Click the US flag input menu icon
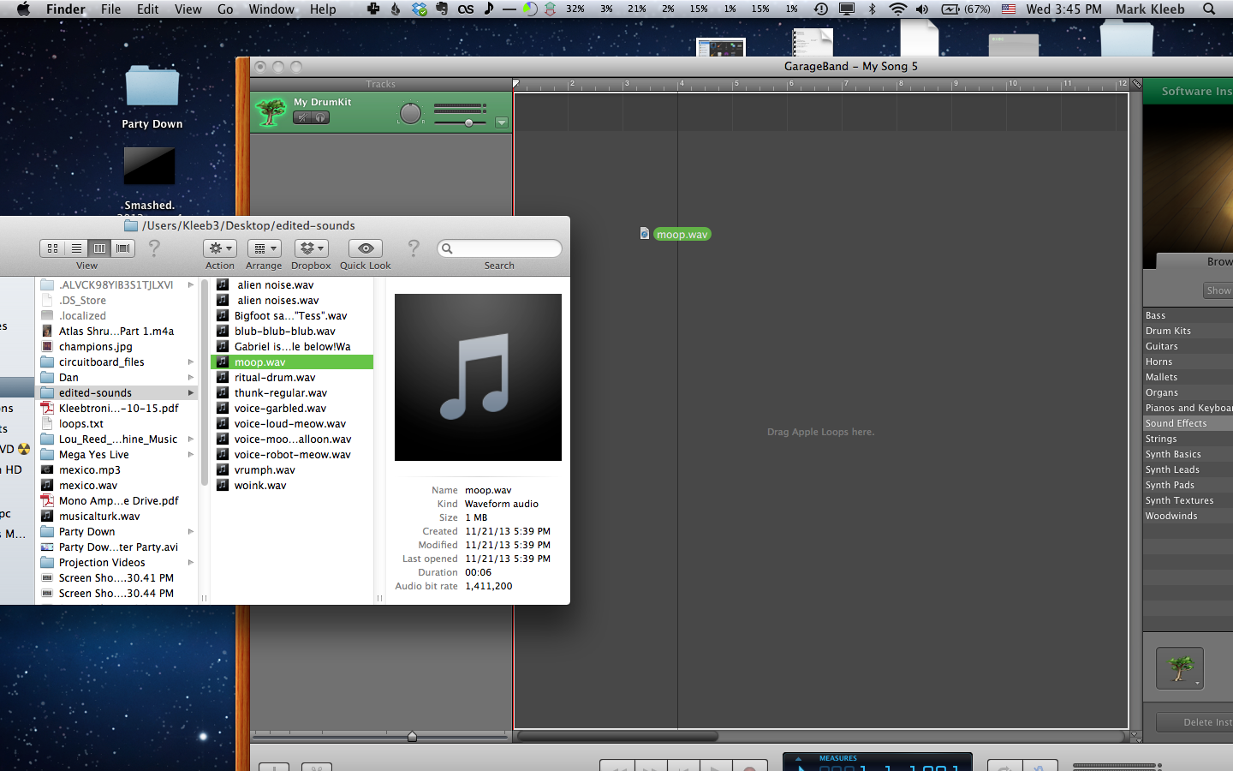Viewport: 1233px width, 771px height. (1009, 9)
